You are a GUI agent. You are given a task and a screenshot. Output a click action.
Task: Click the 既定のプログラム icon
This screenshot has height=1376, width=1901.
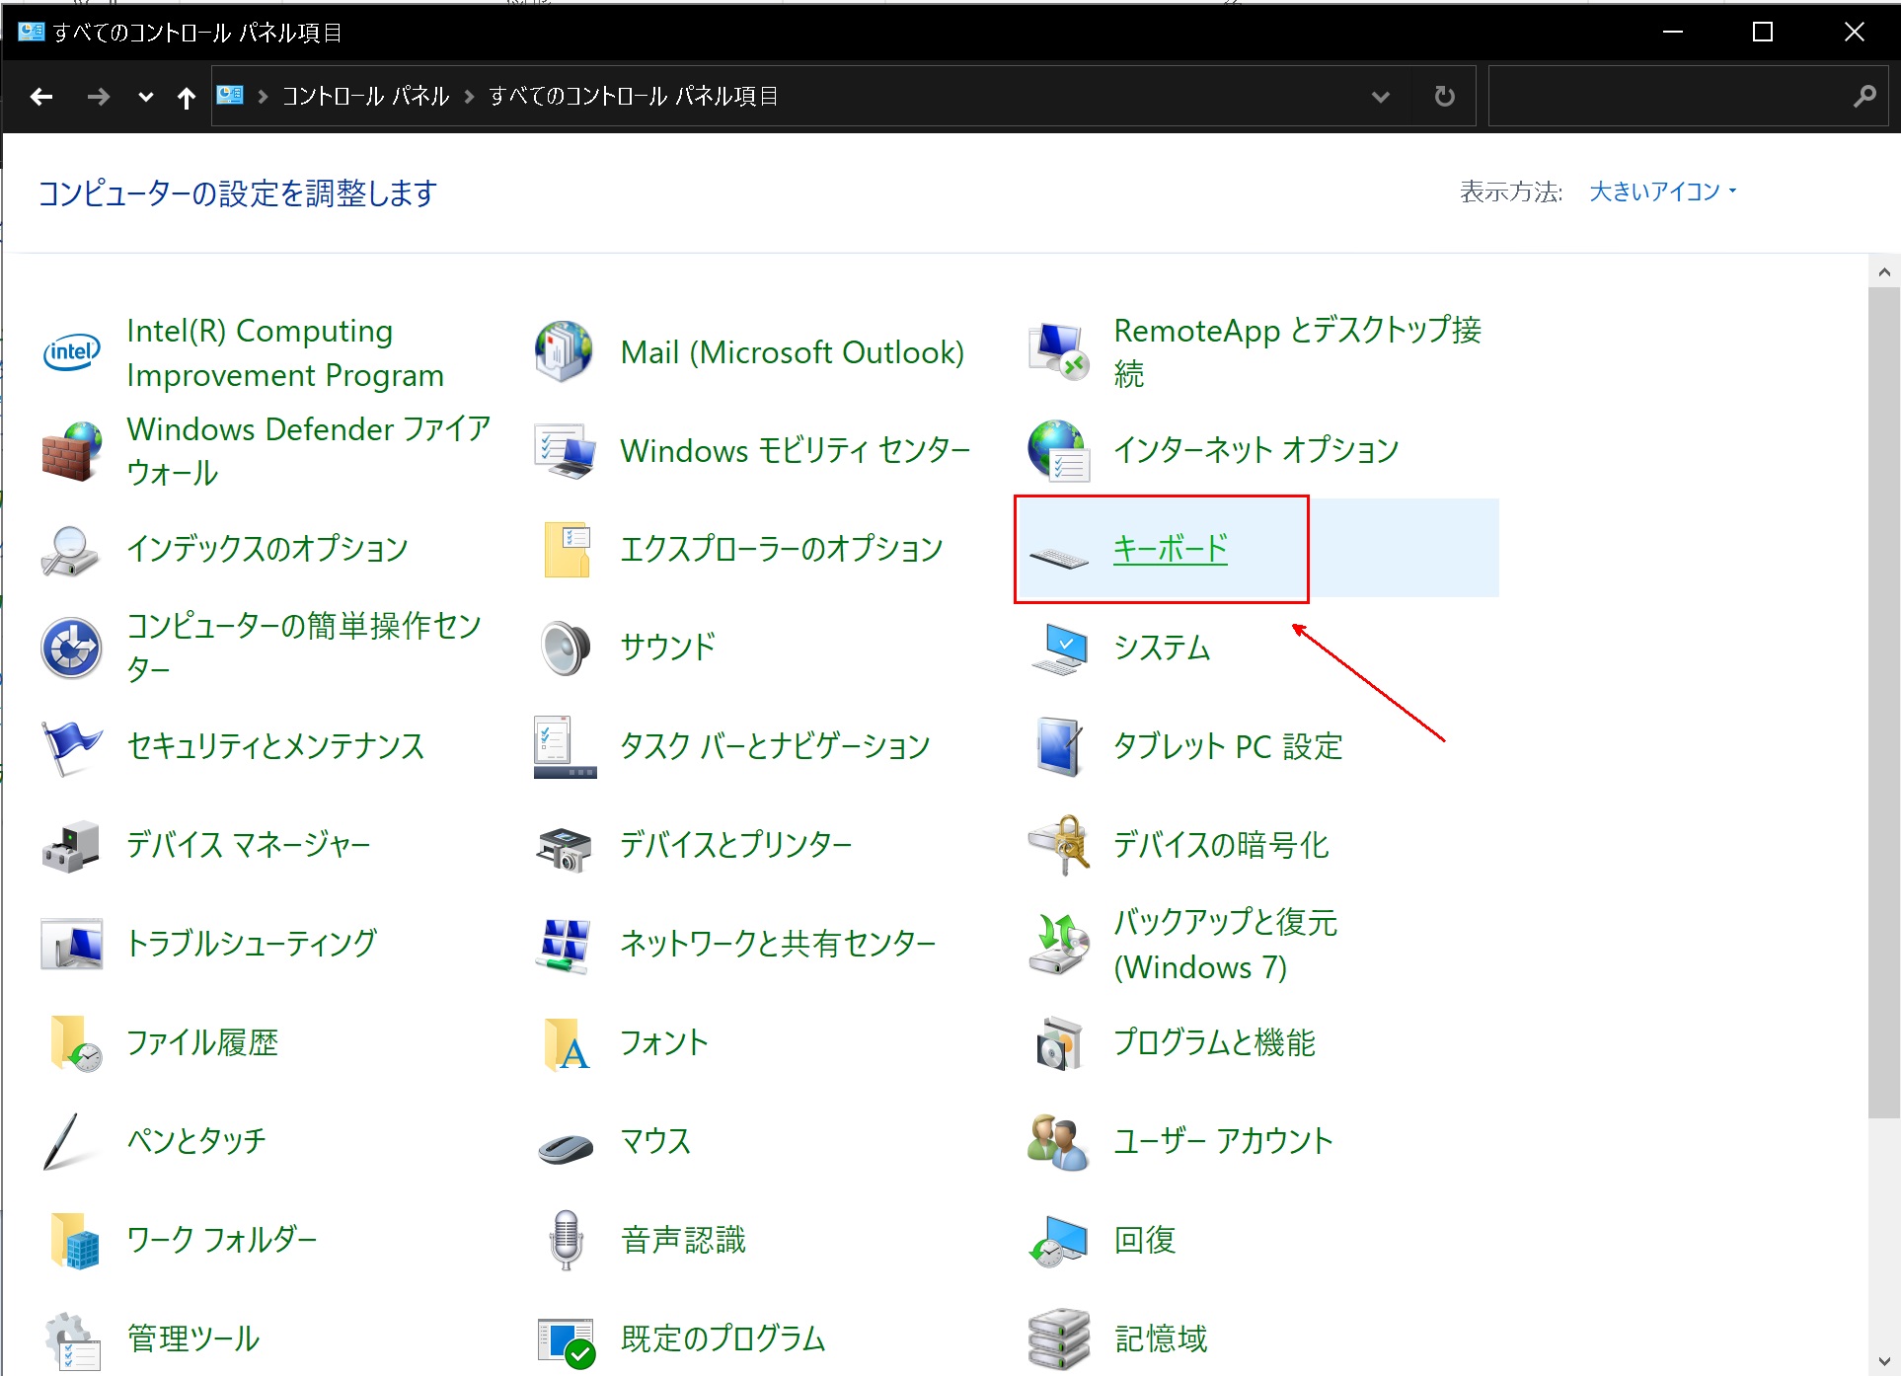pyautogui.click(x=565, y=1342)
